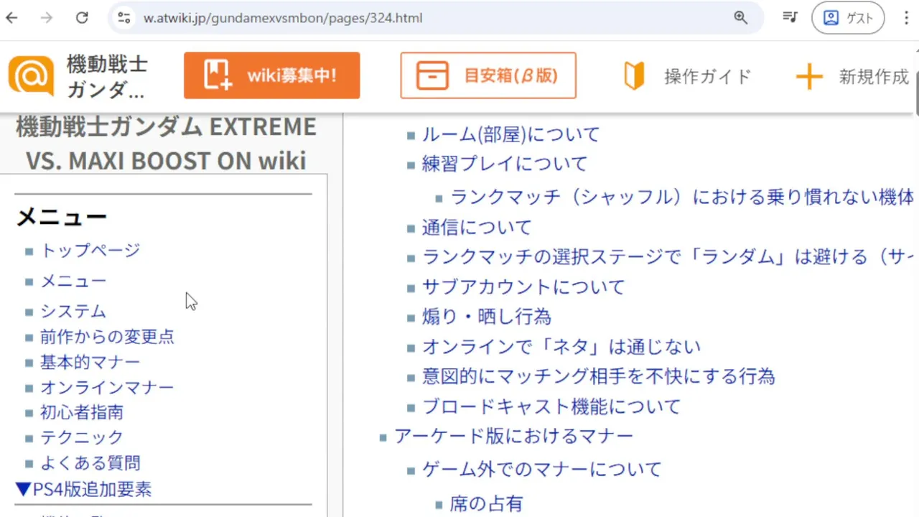Jump to ブロードキャスト機能について section

pos(551,406)
